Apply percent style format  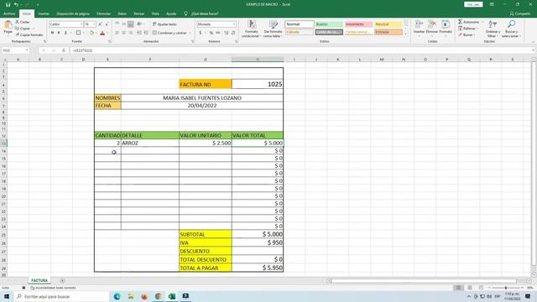[x=211, y=33]
